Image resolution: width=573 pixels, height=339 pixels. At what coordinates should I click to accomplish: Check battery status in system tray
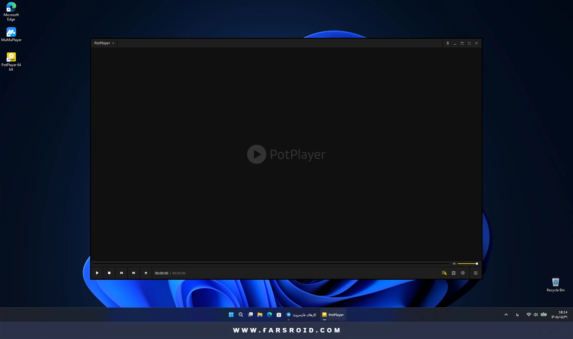(544, 315)
